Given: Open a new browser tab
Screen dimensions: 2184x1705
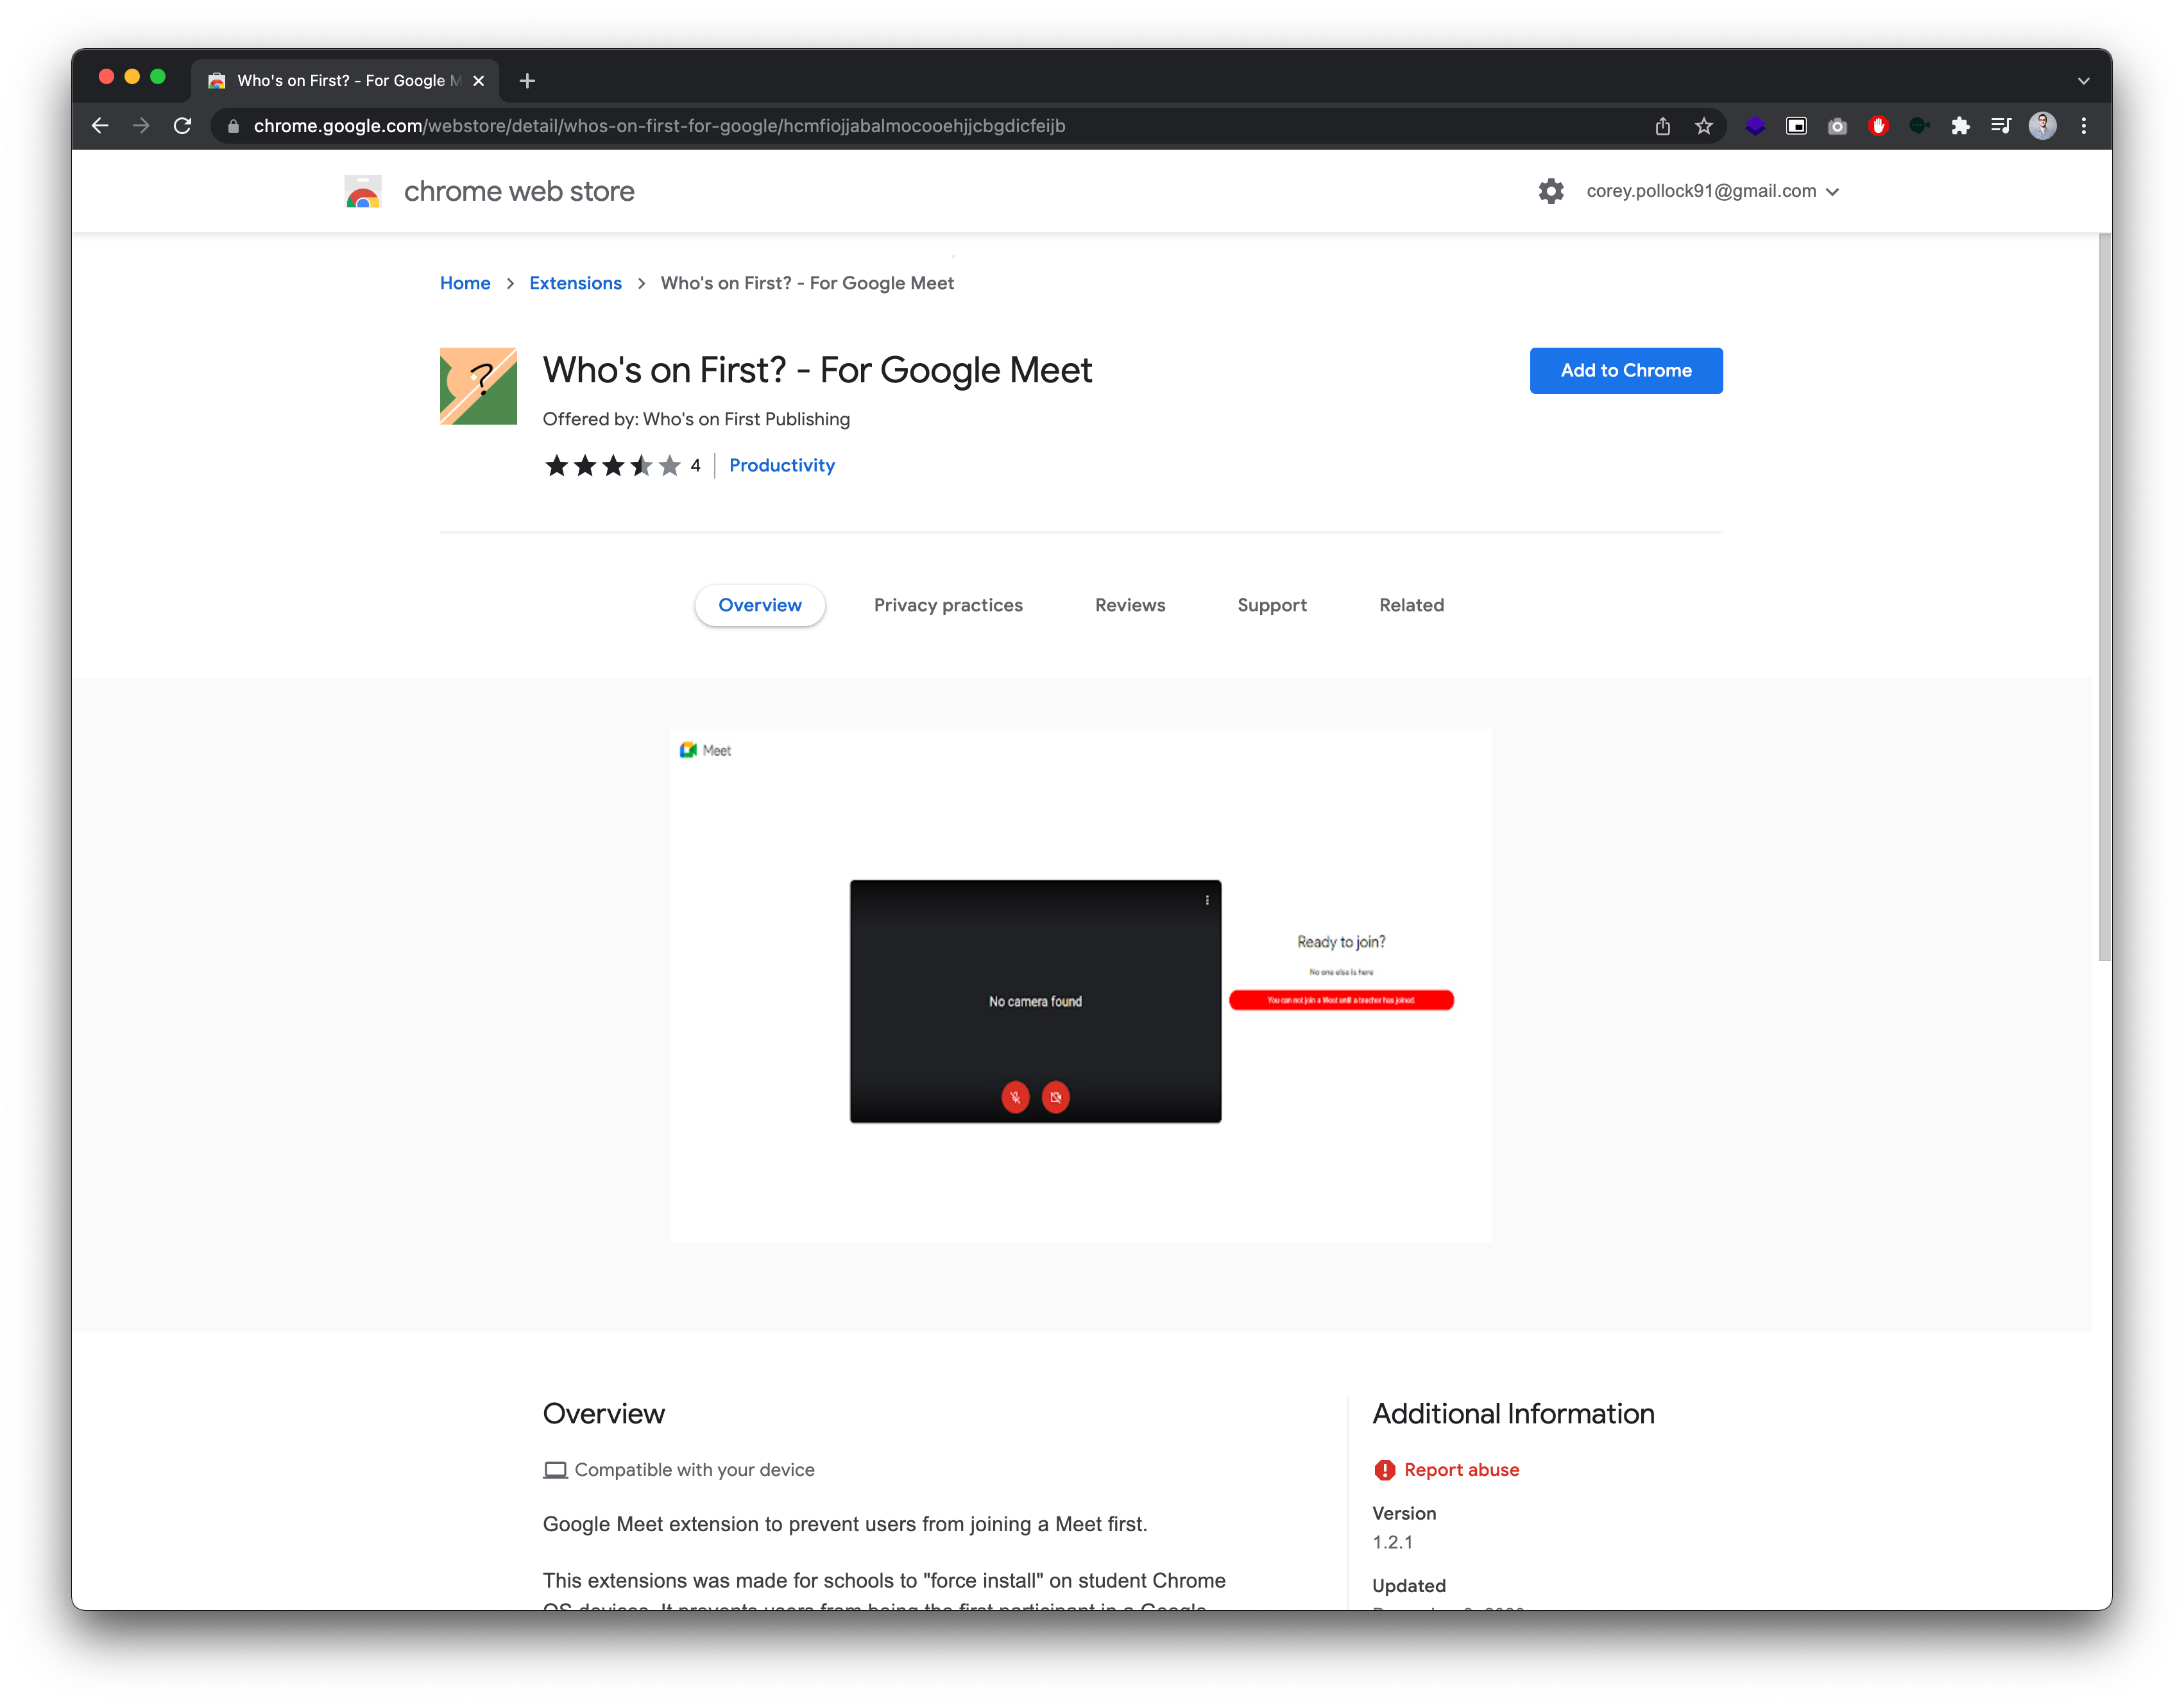Looking at the screenshot, I should (x=527, y=81).
